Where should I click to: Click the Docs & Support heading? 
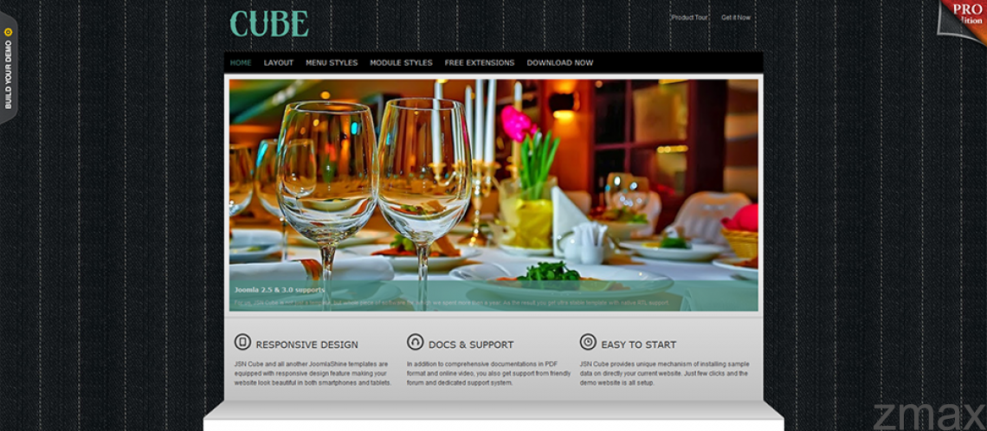tap(471, 344)
